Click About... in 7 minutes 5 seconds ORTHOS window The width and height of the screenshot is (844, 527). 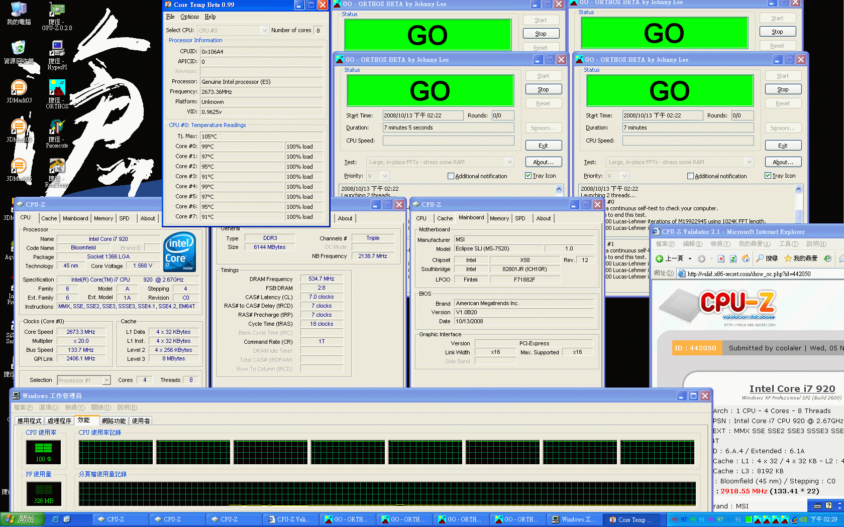click(544, 162)
